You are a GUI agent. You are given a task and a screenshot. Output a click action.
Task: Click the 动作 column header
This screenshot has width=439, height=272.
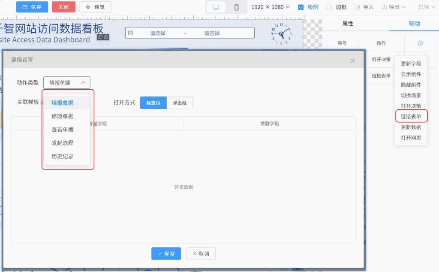381,43
